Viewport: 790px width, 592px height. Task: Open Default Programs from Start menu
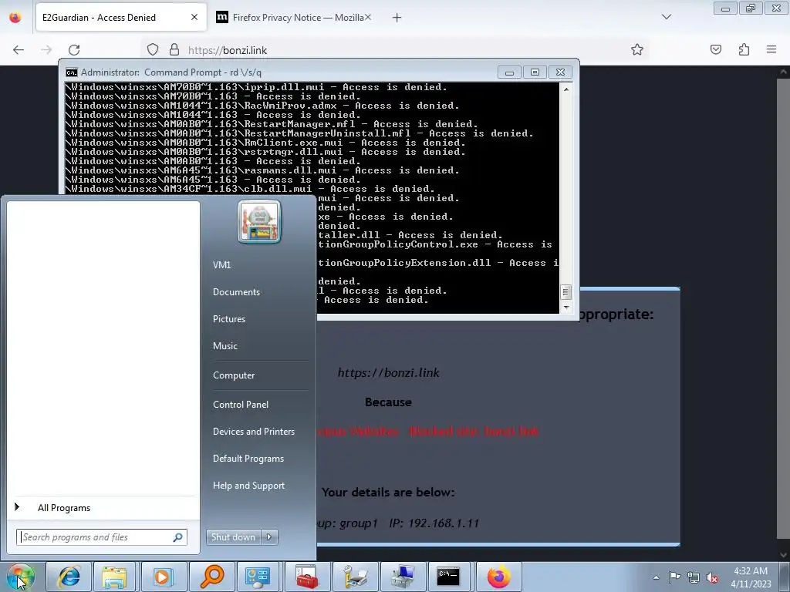tap(248, 459)
